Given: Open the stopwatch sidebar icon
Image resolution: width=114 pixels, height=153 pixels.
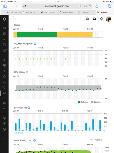Looking at the screenshot, I should (x=4, y=76).
